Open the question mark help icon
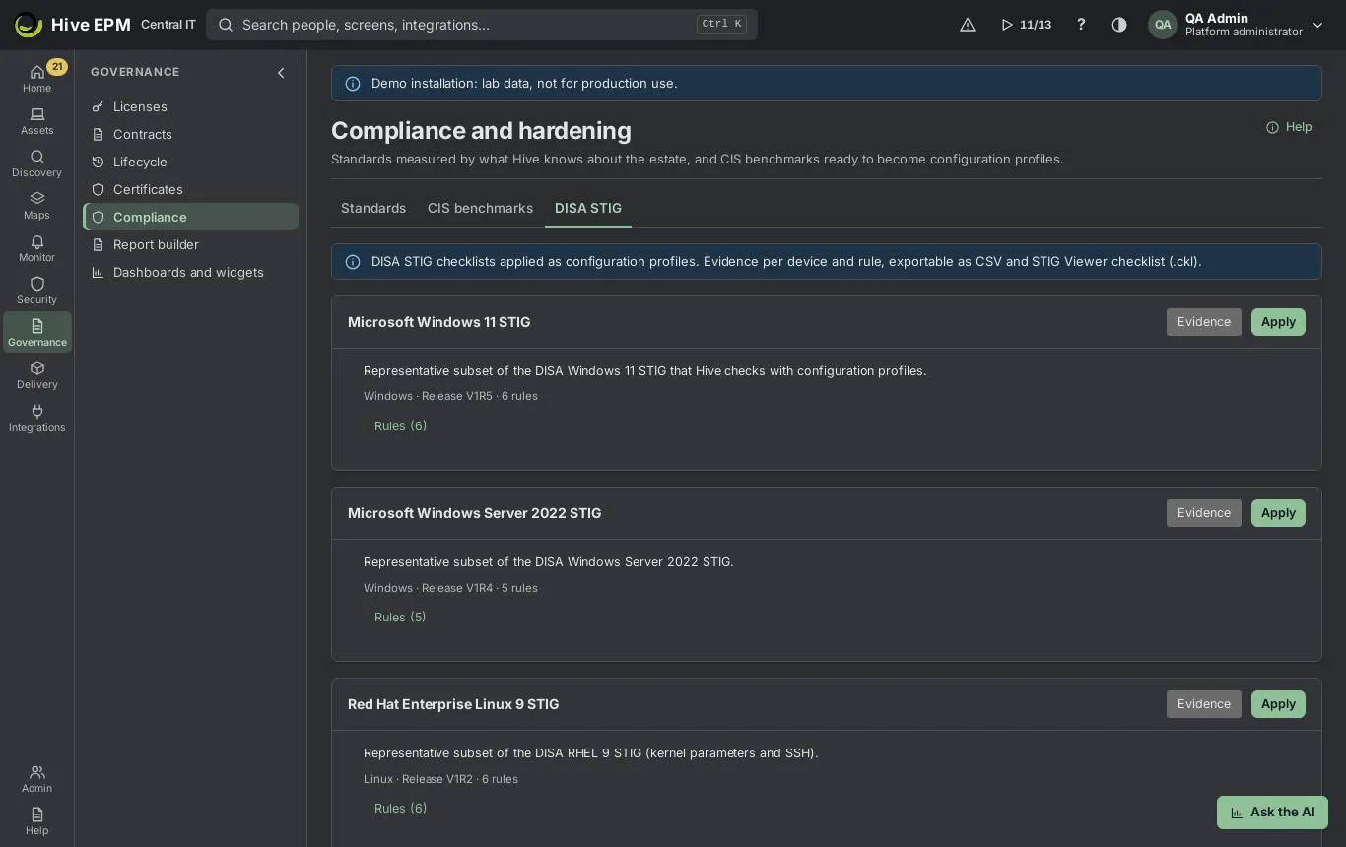The image size is (1346, 847). [x=1081, y=25]
